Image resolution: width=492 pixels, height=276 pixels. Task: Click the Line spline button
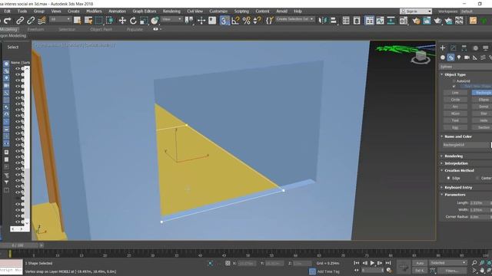(x=455, y=93)
